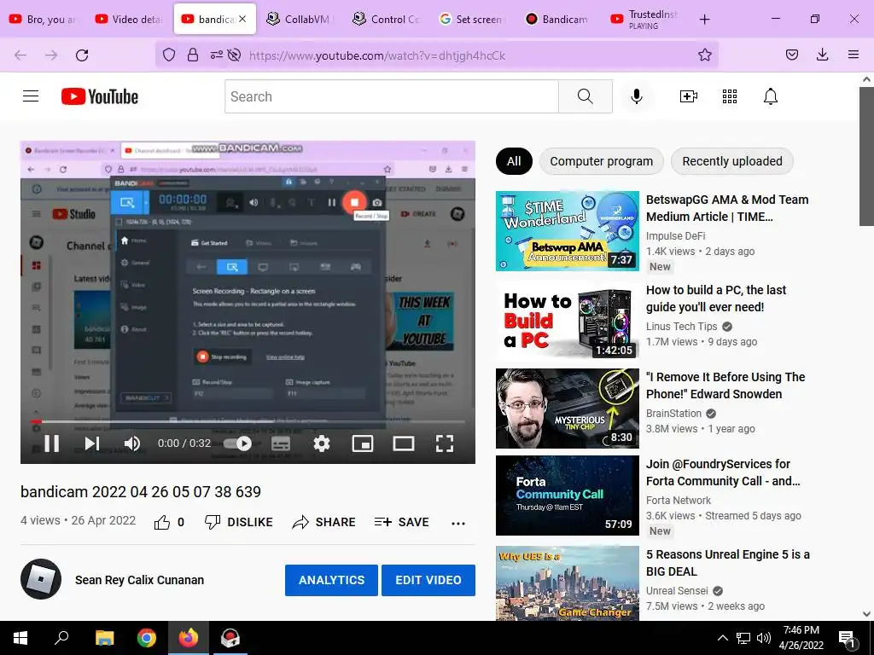Screen dimensions: 874x655
Task: Switch to the Control Center browser tab
Action: coord(386,19)
